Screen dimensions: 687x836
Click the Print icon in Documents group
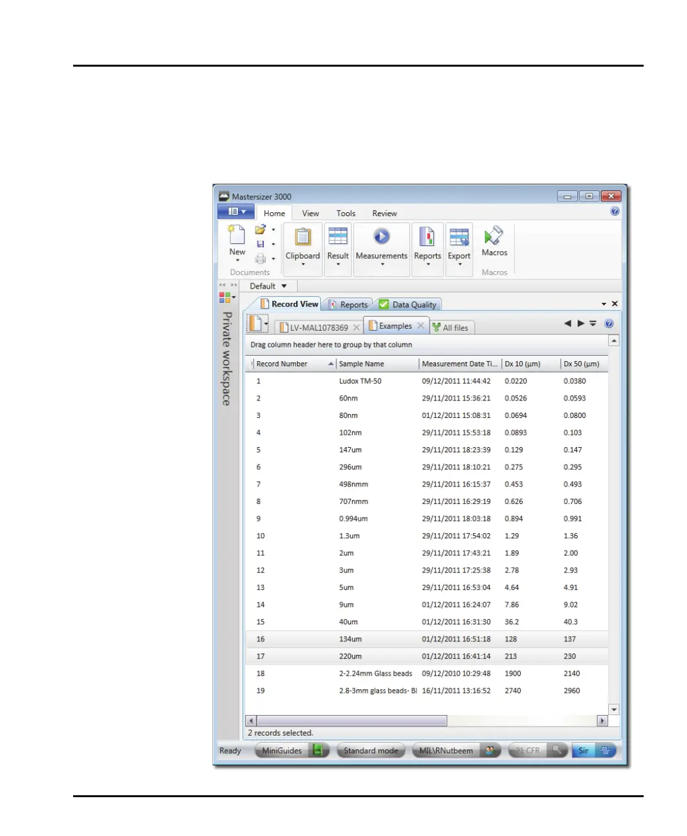pyautogui.click(x=260, y=259)
